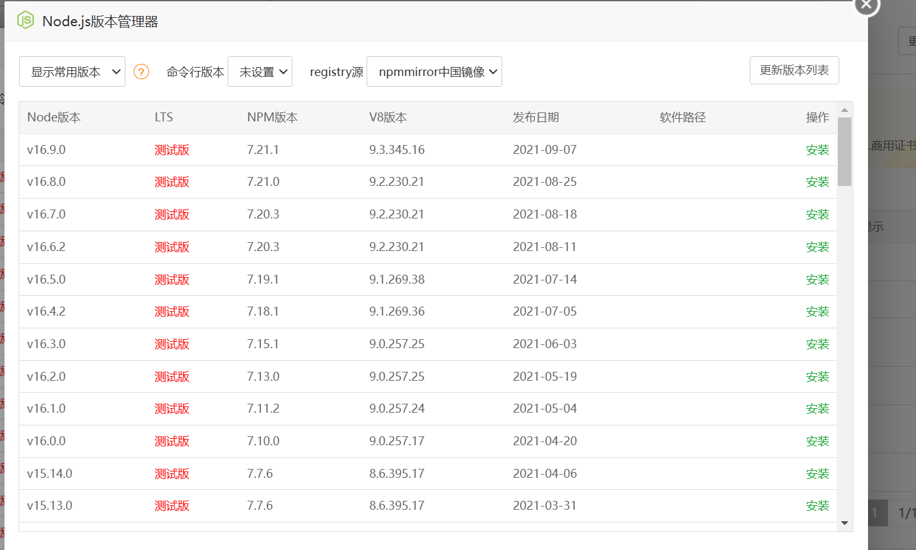
Task: Click NPM version 7.19.1 cell
Action: coord(263,279)
